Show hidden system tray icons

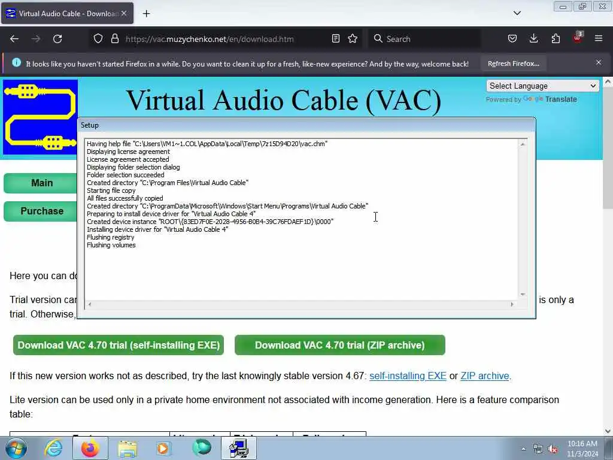pos(523,449)
